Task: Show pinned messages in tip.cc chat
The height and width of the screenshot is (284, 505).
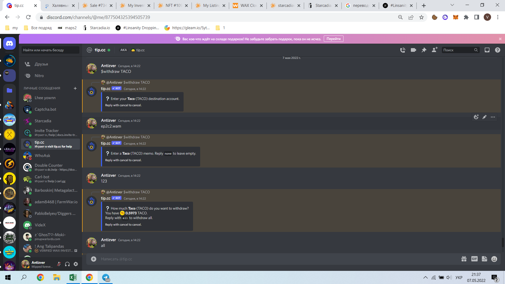Action: 424,50
